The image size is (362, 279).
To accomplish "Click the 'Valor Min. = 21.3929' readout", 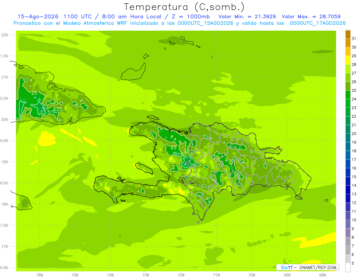I will pyautogui.click(x=247, y=17).
